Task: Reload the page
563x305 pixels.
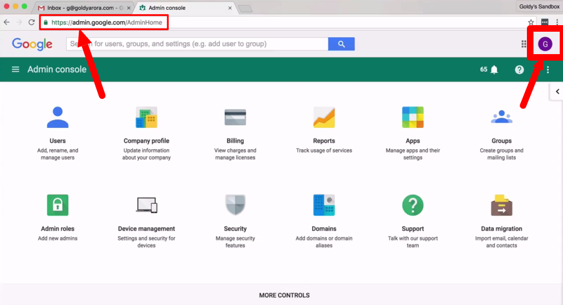Action: (32, 22)
